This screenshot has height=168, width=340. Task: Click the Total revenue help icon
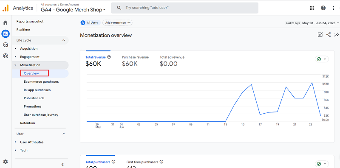109,57
